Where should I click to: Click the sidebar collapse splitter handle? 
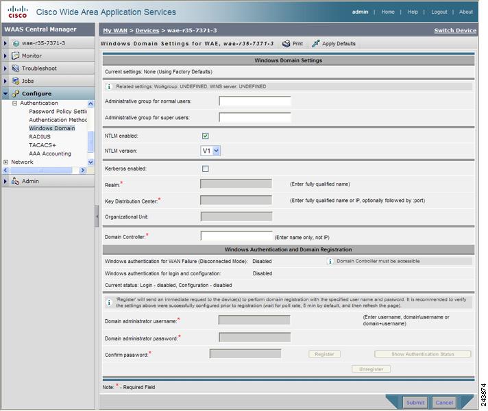click(x=97, y=216)
